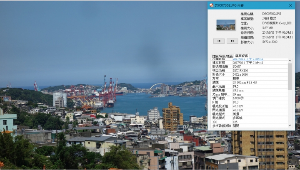Click the file type value JPEG 格式
Screen dimensions: 300x170
[269, 19]
